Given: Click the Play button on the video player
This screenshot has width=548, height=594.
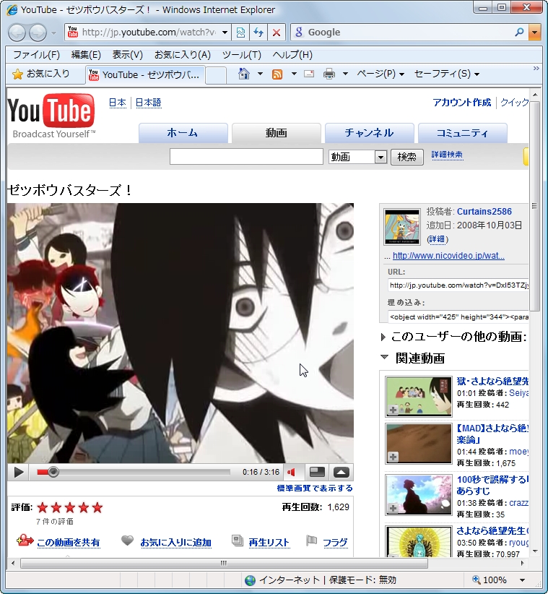Looking at the screenshot, I should point(18,473).
